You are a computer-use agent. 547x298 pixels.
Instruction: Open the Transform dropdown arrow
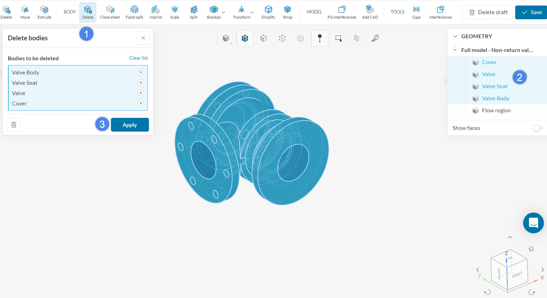point(252,12)
